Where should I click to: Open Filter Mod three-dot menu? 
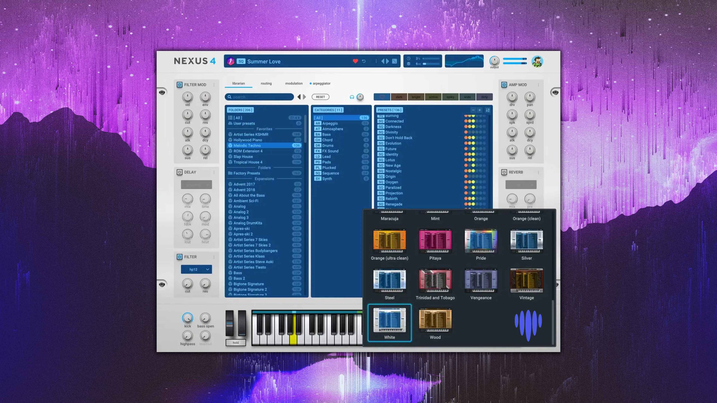[214, 85]
